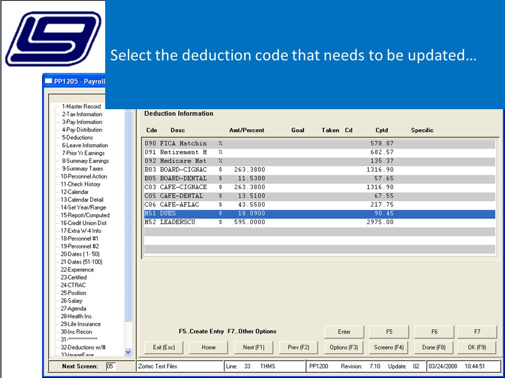Open 21-Dates (51-100) screen

pyautogui.click(x=82, y=261)
